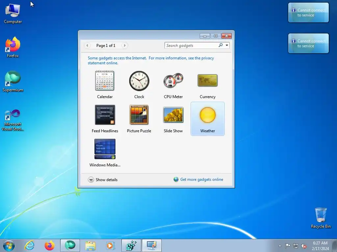Click the top Cannot connect to service gadget
The image size is (337, 252).
(308, 12)
